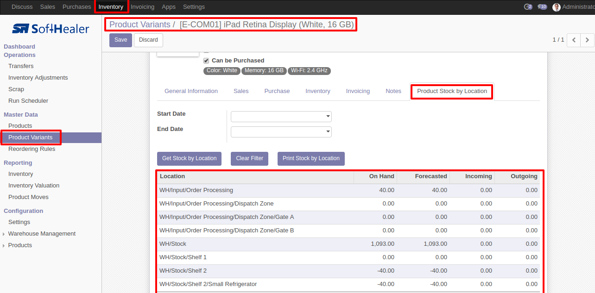Image resolution: width=595 pixels, height=293 pixels.
Task: Sort by the Incoming column header
Action: pyautogui.click(x=472, y=176)
